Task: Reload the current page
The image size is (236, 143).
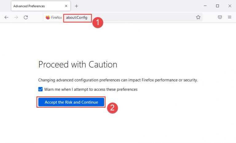Action: pos(26,17)
